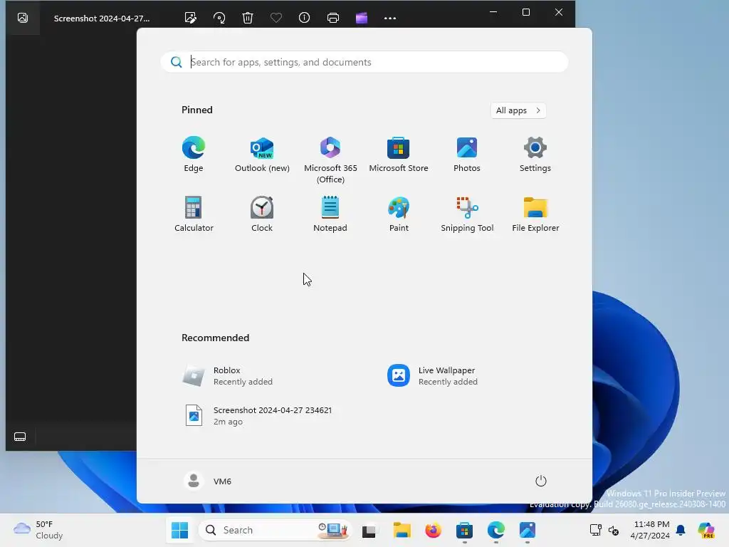This screenshot has height=547, width=729.
Task: Click the network tray icon
Action: 596,530
